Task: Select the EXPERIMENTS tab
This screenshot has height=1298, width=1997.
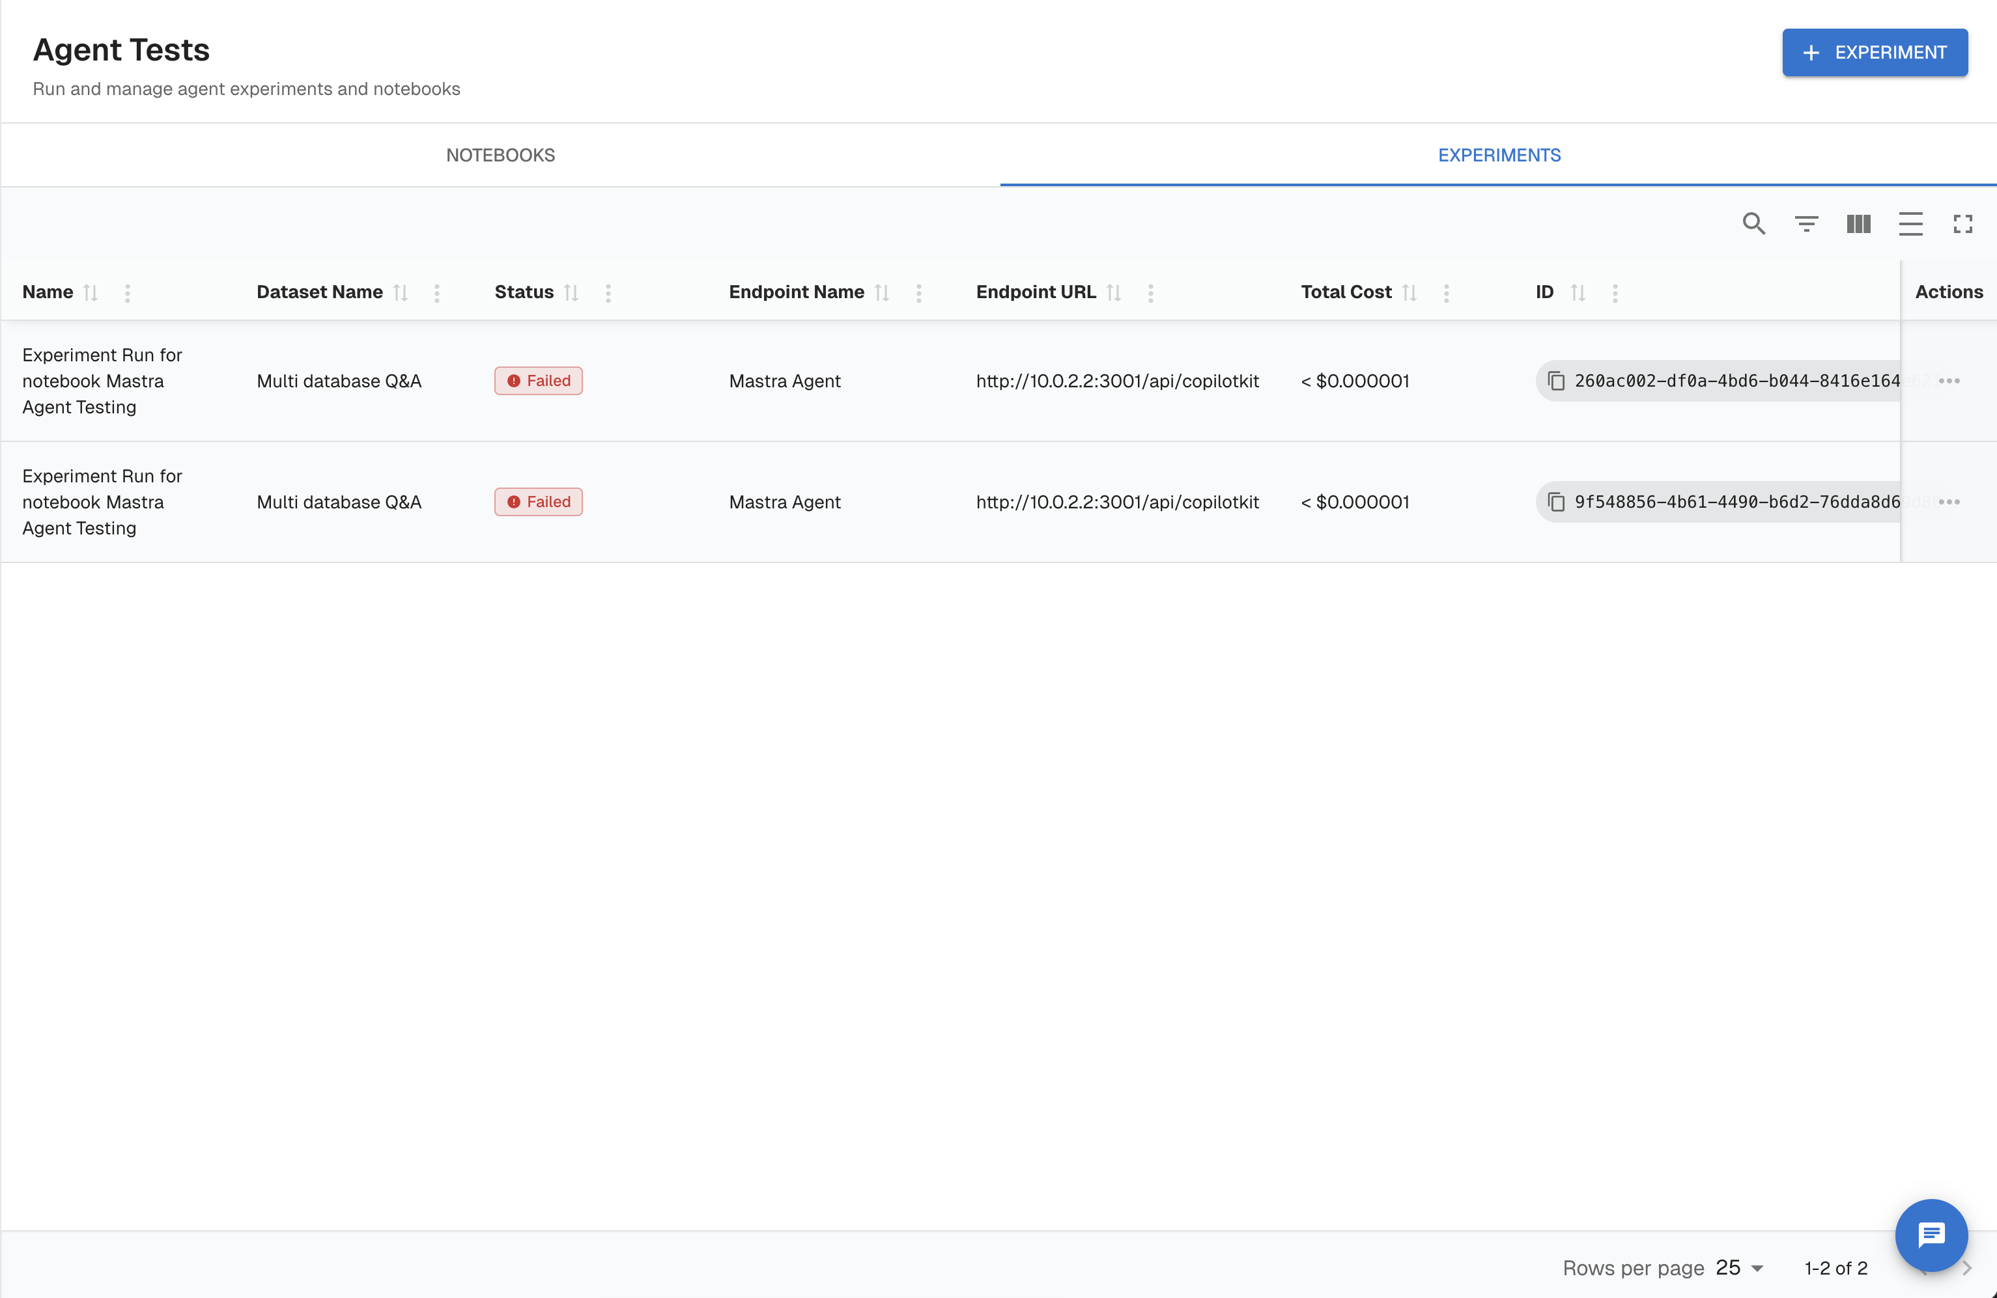Action: point(1499,155)
